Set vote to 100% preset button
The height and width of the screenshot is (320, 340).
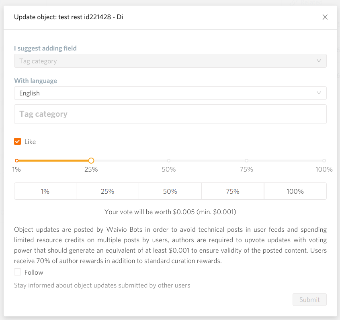(295, 191)
